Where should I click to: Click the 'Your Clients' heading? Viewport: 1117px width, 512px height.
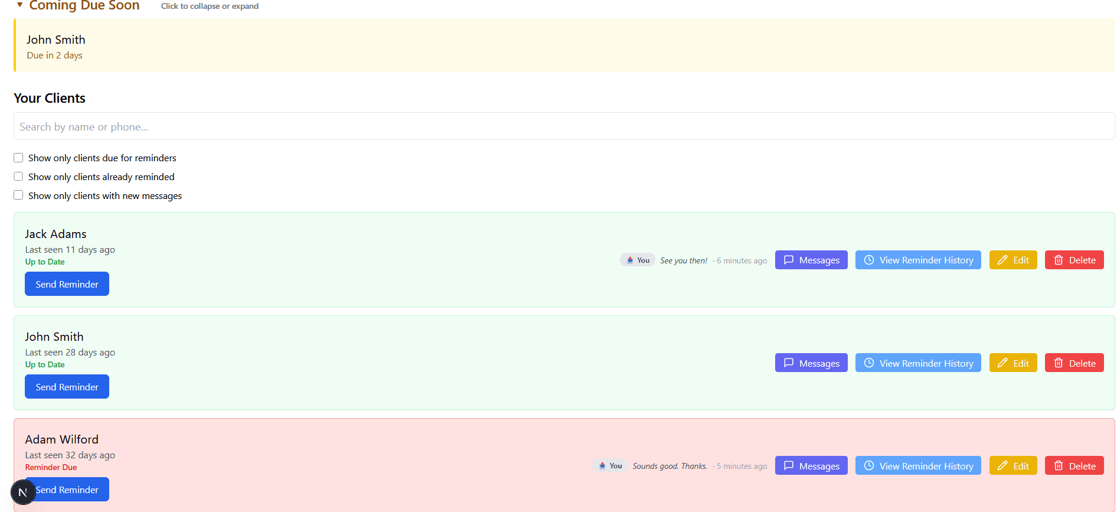click(x=50, y=98)
